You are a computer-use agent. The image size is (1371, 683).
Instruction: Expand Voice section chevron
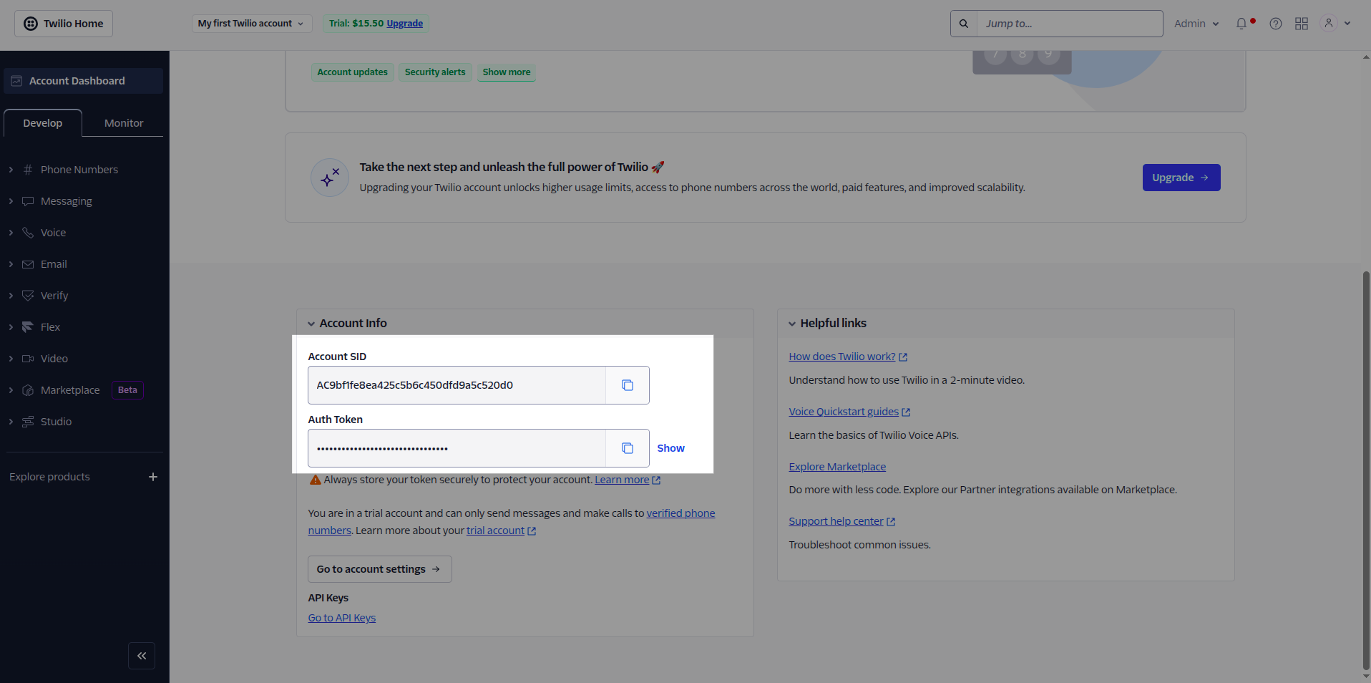pyautogui.click(x=11, y=233)
